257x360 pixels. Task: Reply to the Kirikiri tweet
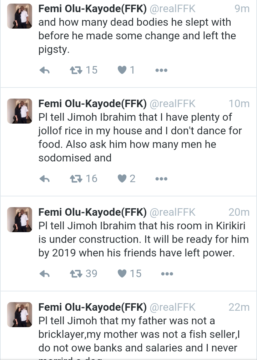coord(44,274)
